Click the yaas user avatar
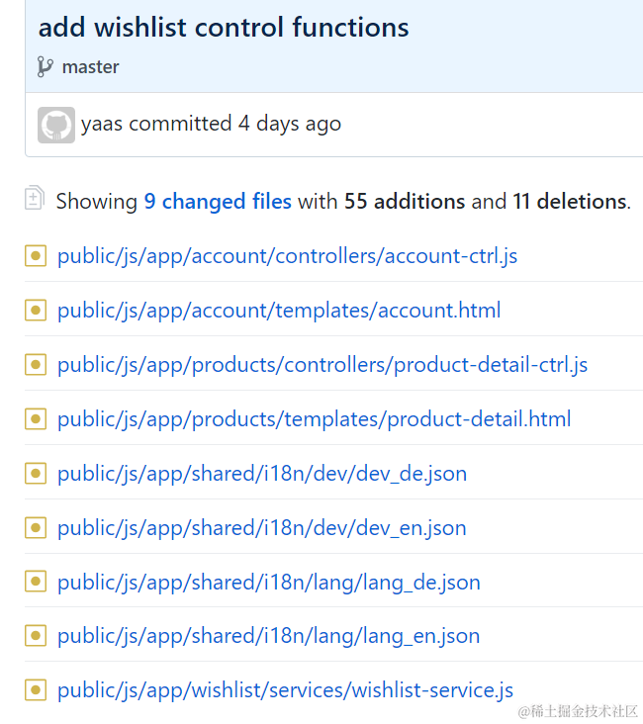Image resolution: width=643 pixels, height=724 pixels. click(x=55, y=125)
